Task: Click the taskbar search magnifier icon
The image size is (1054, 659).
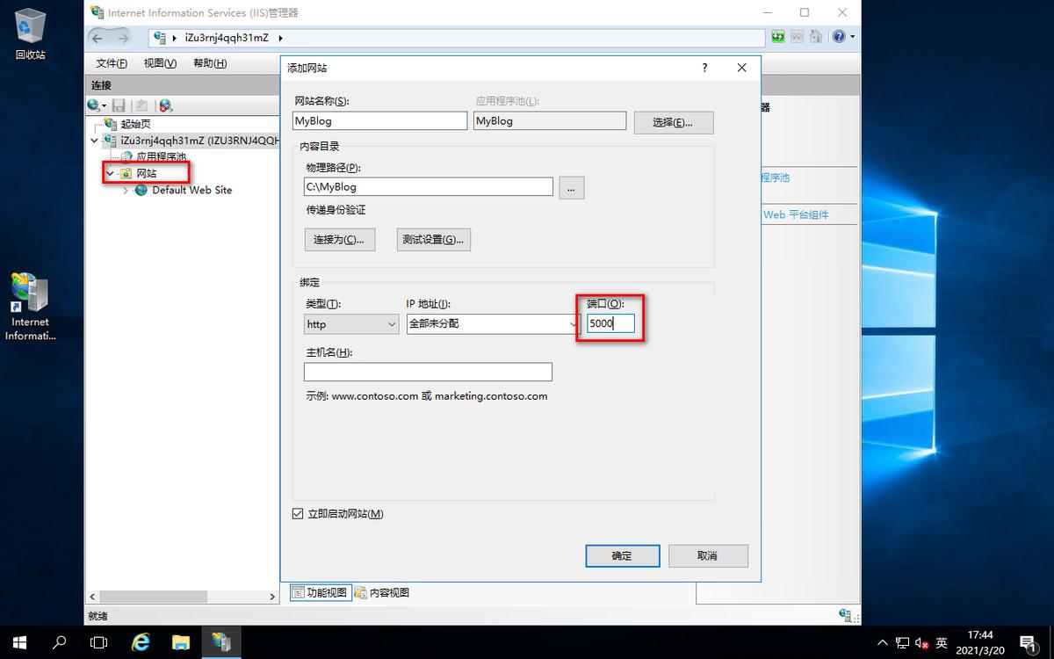Action: [60, 642]
